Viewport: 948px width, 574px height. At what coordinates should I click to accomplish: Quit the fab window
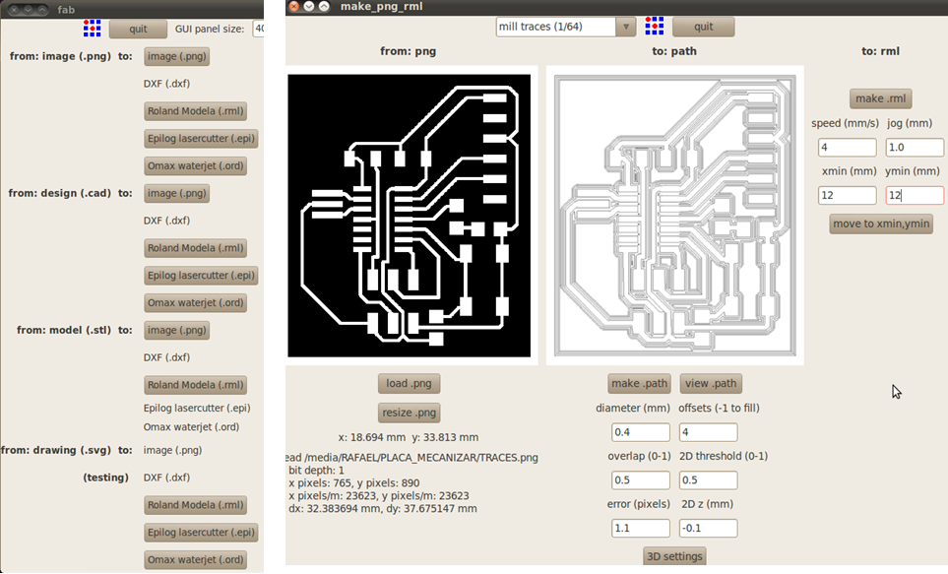click(x=138, y=29)
